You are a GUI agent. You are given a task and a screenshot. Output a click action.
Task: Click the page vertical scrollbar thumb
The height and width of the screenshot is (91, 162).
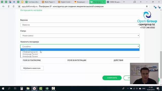click(161, 65)
